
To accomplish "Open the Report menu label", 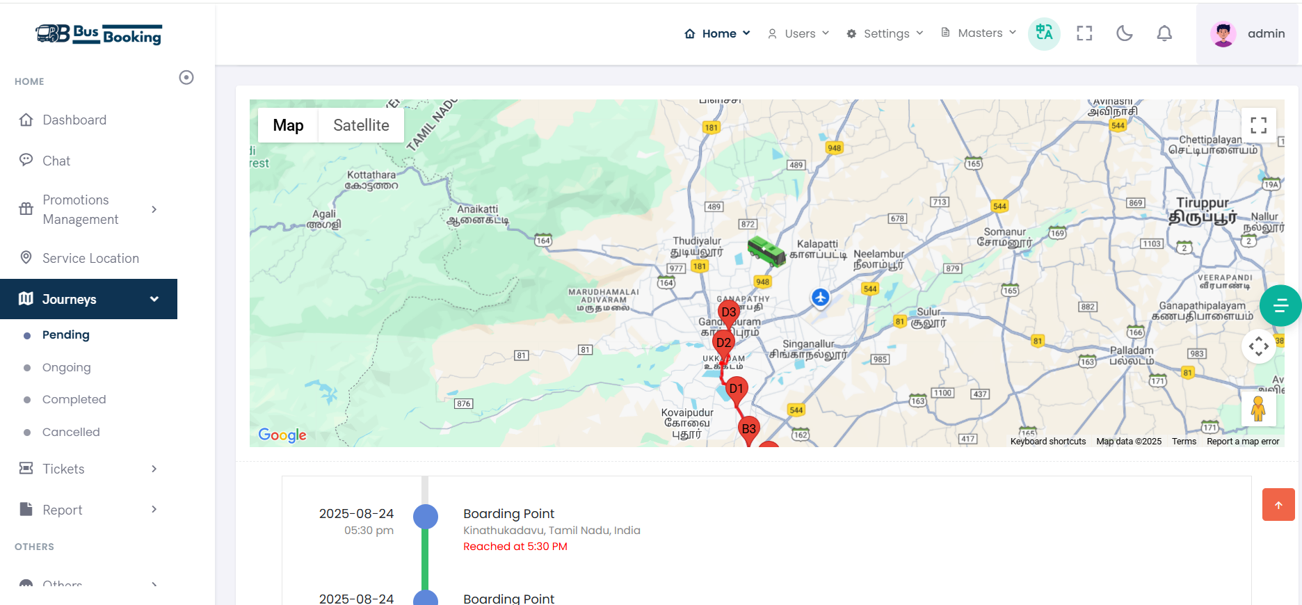I will point(63,510).
